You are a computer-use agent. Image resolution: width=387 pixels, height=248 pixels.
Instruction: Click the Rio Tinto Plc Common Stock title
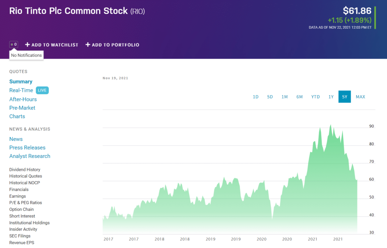[x=68, y=11]
